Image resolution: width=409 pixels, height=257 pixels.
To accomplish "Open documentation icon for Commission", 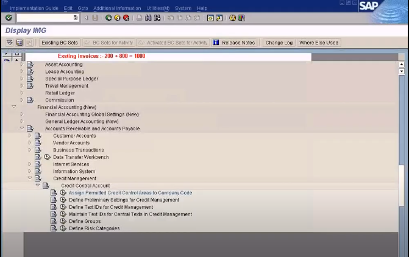I will [x=30, y=100].
